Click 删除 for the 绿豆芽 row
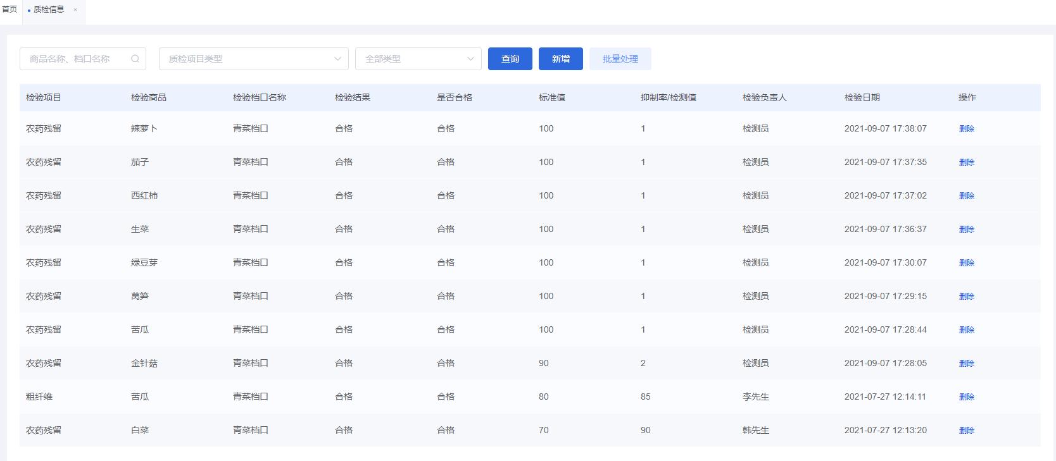 pos(966,262)
